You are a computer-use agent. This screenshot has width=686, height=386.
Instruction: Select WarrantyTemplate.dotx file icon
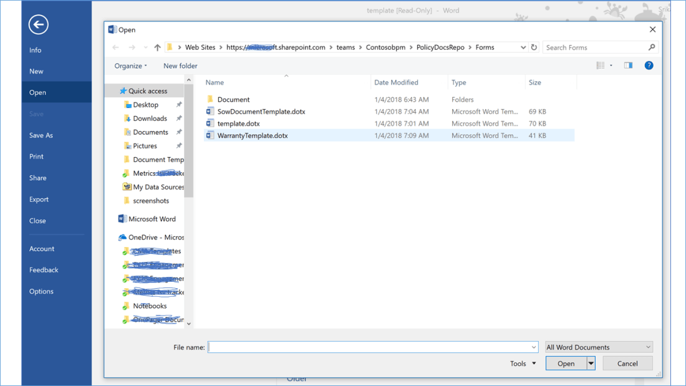coord(210,135)
